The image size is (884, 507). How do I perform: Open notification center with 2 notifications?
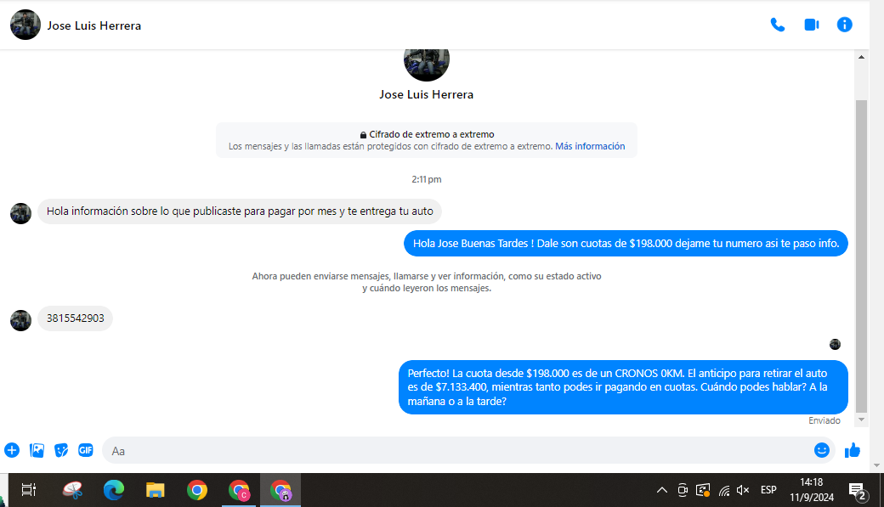click(857, 491)
